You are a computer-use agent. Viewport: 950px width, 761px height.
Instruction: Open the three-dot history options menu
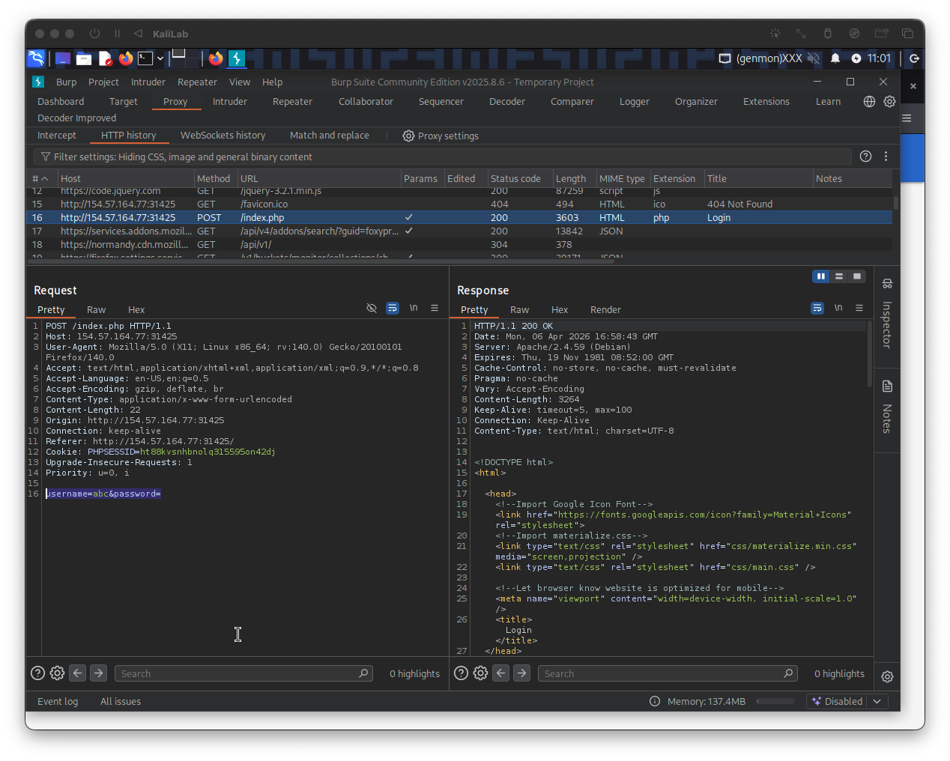coord(886,157)
